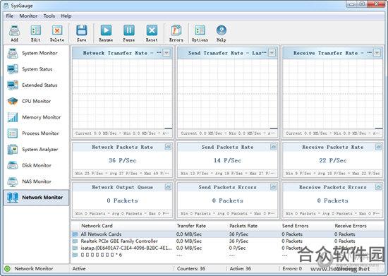Viewport: 388px width, 276px height.
Task: Open the Tools menu
Action: click(x=49, y=16)
